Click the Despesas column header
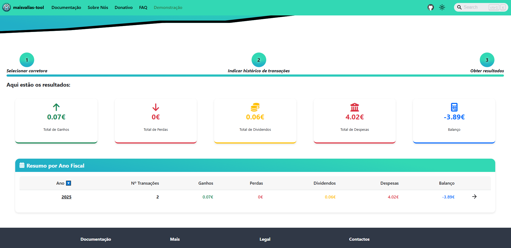 [389, 183]
